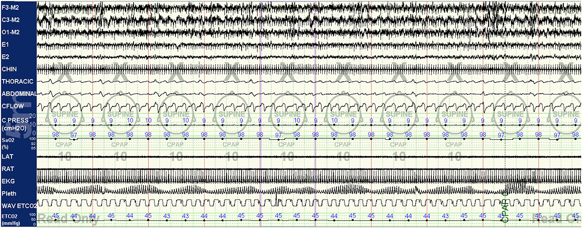Select the O1-M2 EEG channel label

[x=11, y=32]
